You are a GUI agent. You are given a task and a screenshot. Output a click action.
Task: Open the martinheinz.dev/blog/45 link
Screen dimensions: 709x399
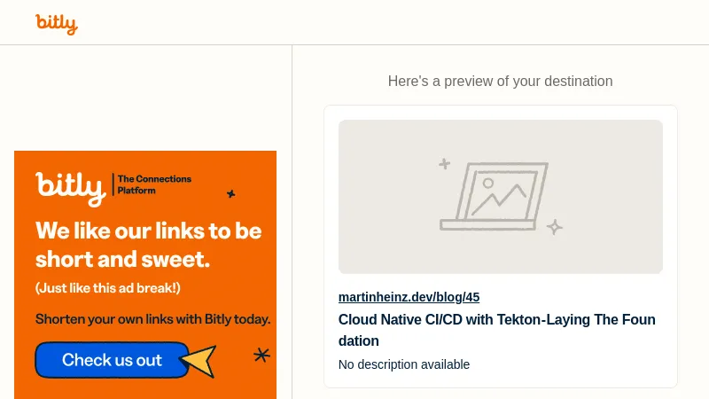(409, 297)
